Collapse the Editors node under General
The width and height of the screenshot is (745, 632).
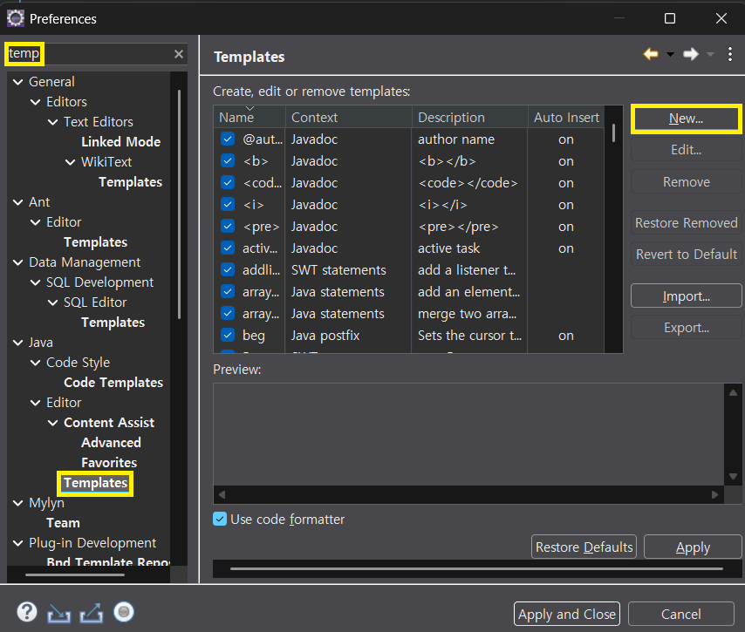pyautogui.click(x=35, y=102)
